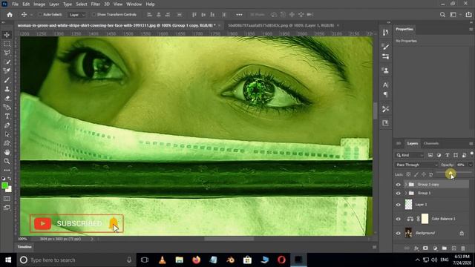The width and height of the screenshot is (475, 267).
Task: Open the Opacity dropdown arrow
Action: [x=470, y=165]
